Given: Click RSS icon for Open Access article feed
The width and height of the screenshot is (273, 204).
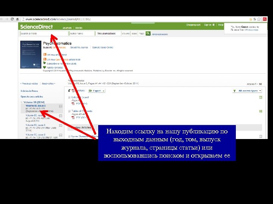Looking at the screenshot, I should pos(45,59).
